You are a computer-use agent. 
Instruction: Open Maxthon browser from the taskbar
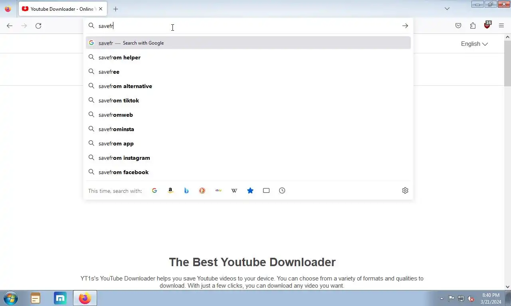coord(60,298)
